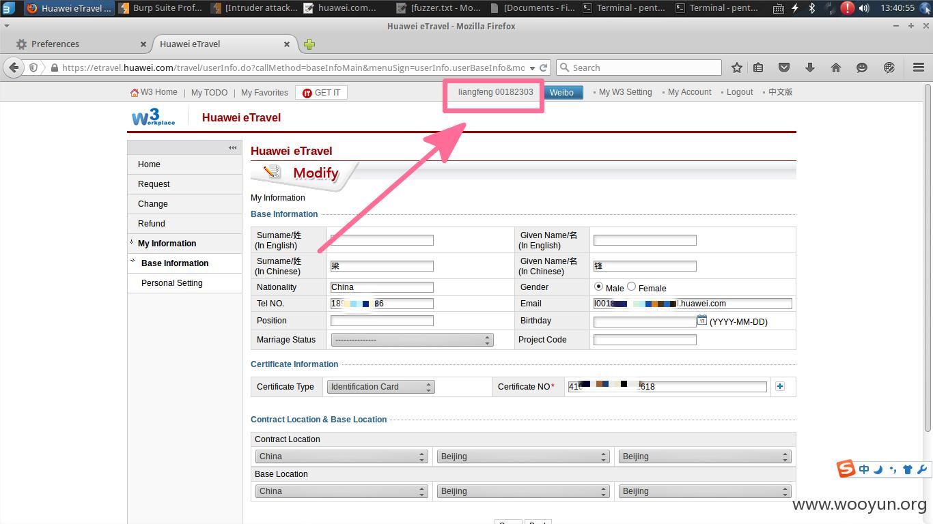Reload the page with the refresh icon

tap(544, 68)
